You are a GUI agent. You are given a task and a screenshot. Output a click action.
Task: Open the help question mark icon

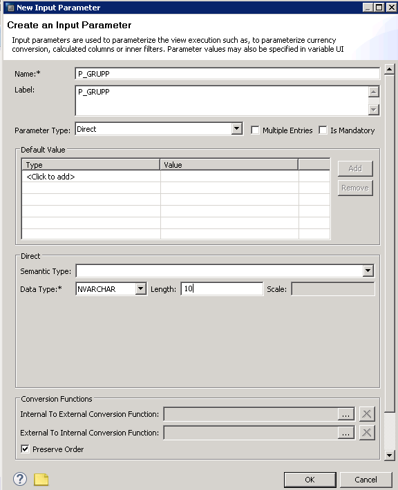20,478
